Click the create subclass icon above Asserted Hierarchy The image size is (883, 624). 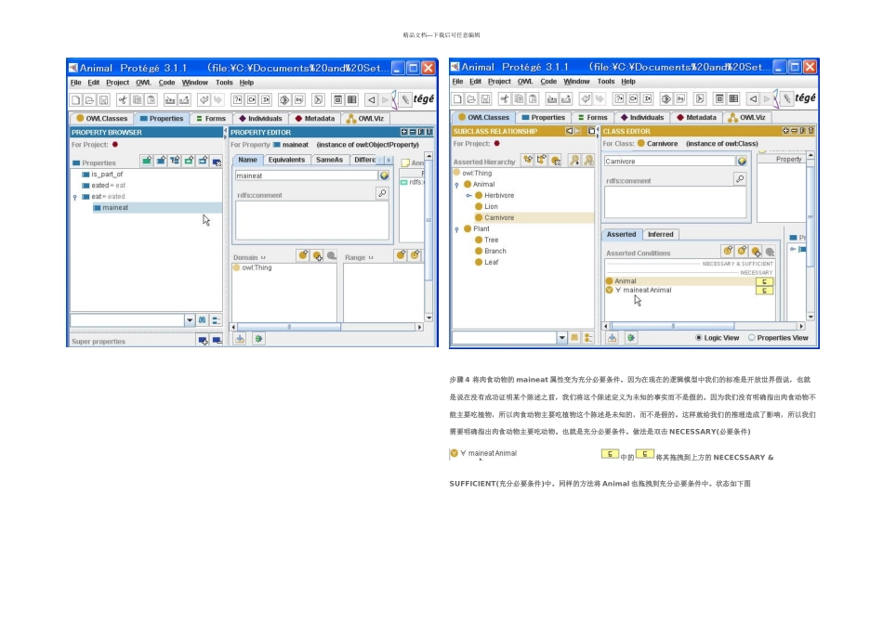528,160
